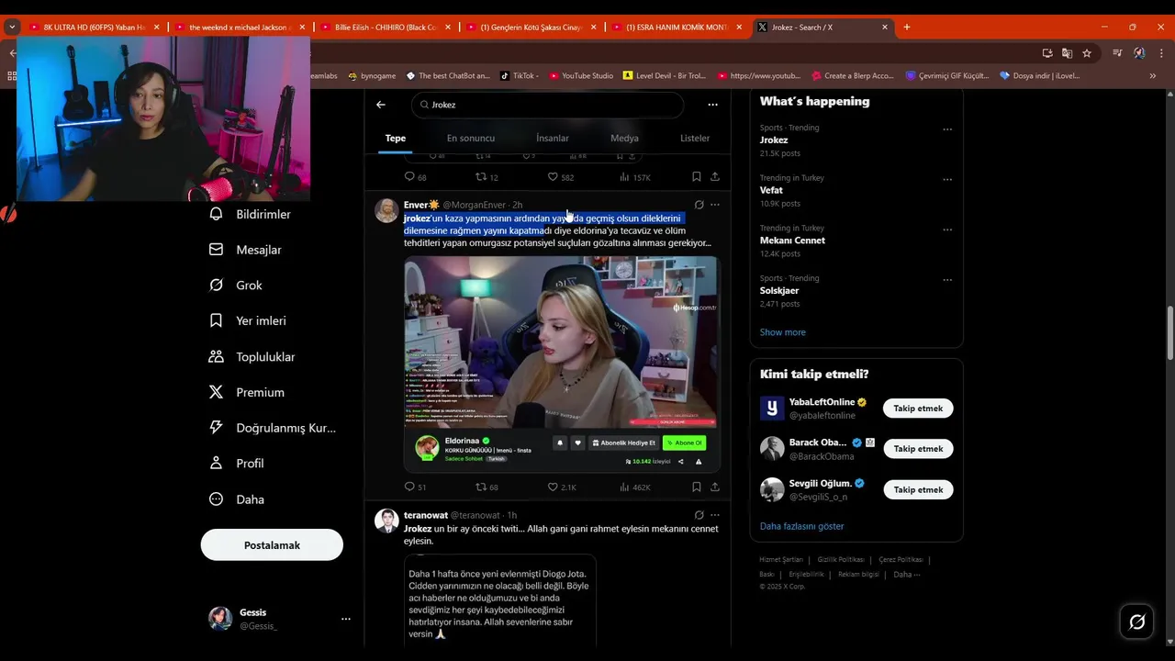Open more options for Solskjaer trend
Viewport: 1175px width, 661px height.
947,279
